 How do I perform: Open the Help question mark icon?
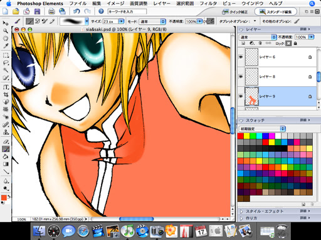pyautogui.click(x=101, y=11)
